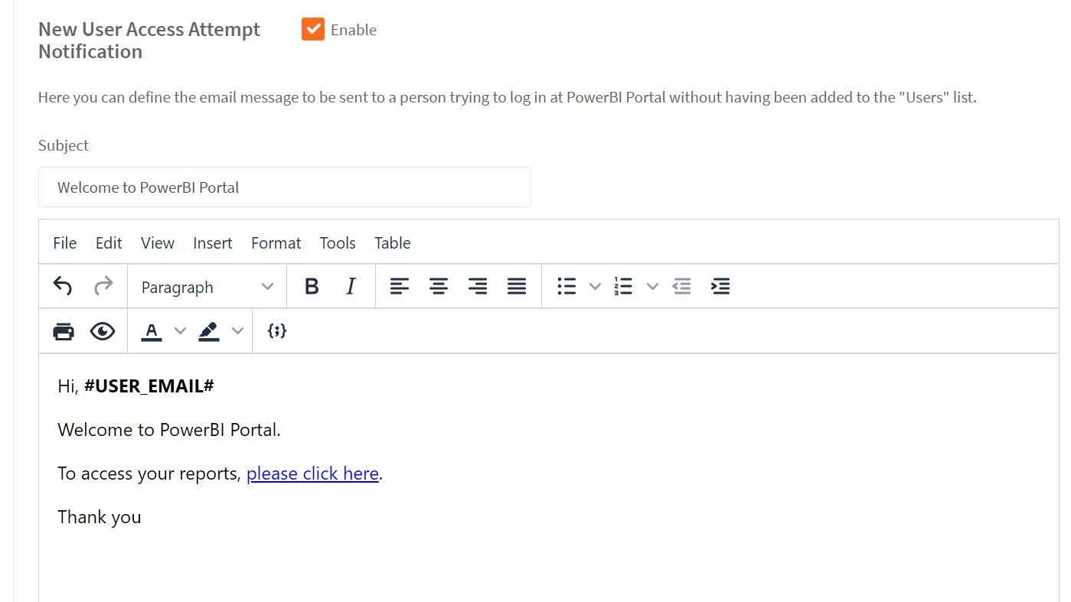Insert a template token placeholder

pyautogui.click(x=276, y=330)
